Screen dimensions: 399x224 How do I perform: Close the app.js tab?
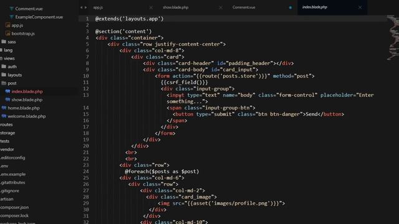151,7
